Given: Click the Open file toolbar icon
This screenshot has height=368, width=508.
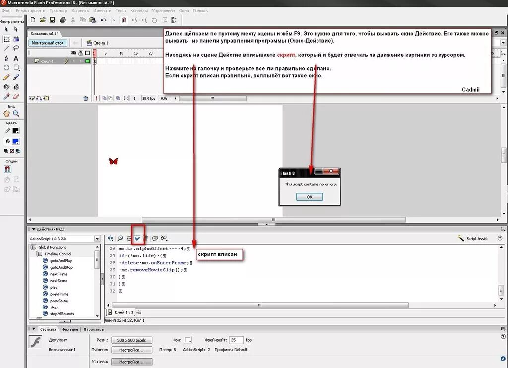Looking at the screenshot, I should click(x=43, y=20).
